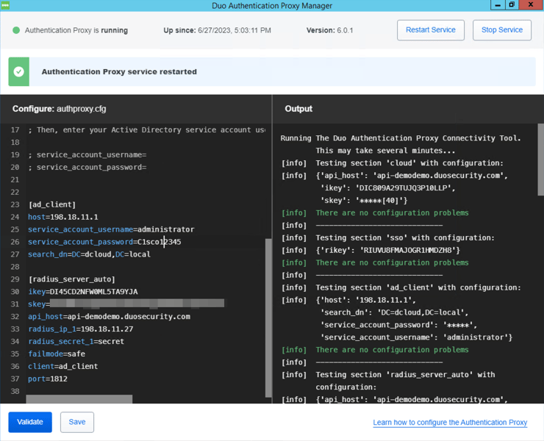The image size is (544, 441).
Task: Click the Configure: authproxy.cfg panel title
Action: [x=60, y=109]
